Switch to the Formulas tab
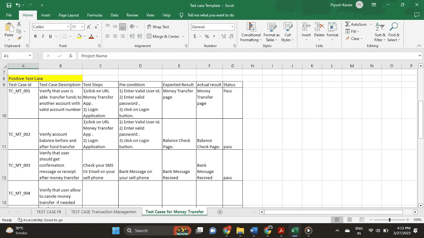Image resolution: width=424 pixels, height=238 pixels. [x=95, y=15]
